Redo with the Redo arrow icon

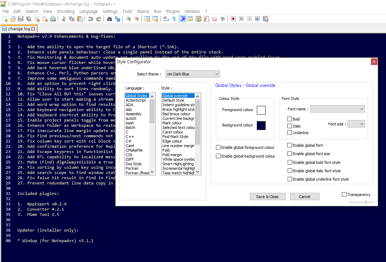98,19
